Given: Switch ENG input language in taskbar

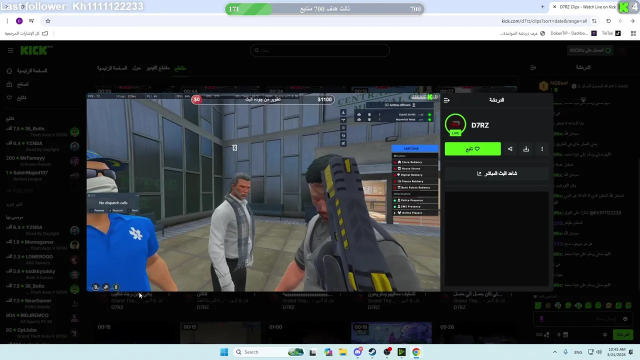Looking at the screenshot, I should (x=578, y=352).
